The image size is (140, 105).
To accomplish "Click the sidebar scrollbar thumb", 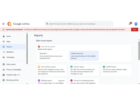I will (27, 49).
